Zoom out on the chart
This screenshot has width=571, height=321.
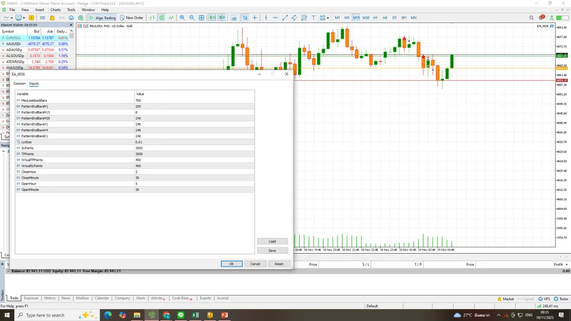tap(192, 17)
